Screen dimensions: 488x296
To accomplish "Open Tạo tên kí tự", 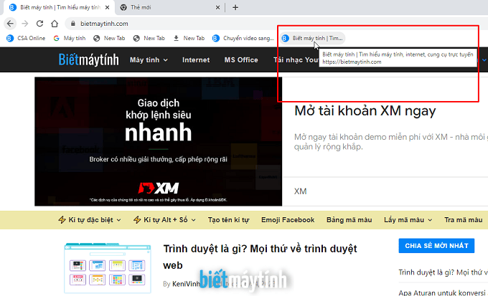I will click(228, 220).
